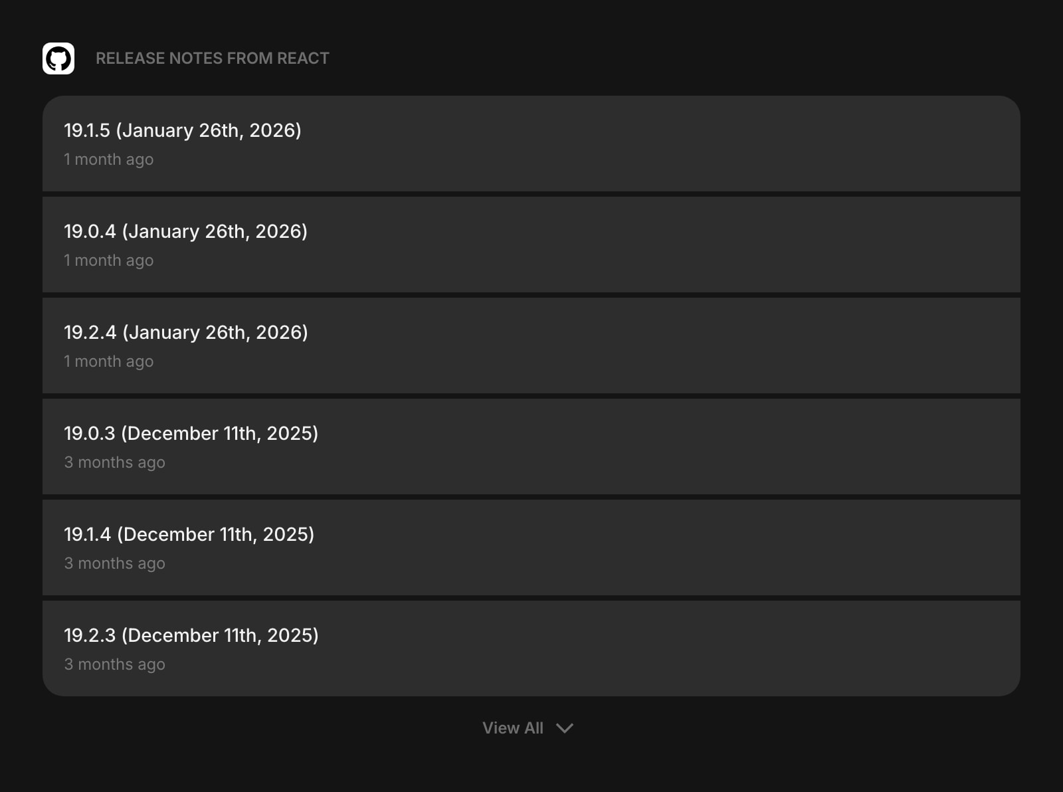Open the 19.0.3 December 11th release title

pos(191,433)
